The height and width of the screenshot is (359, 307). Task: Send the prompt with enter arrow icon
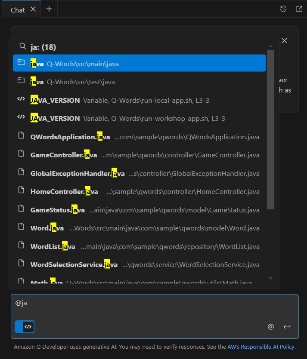click(287, 327)
